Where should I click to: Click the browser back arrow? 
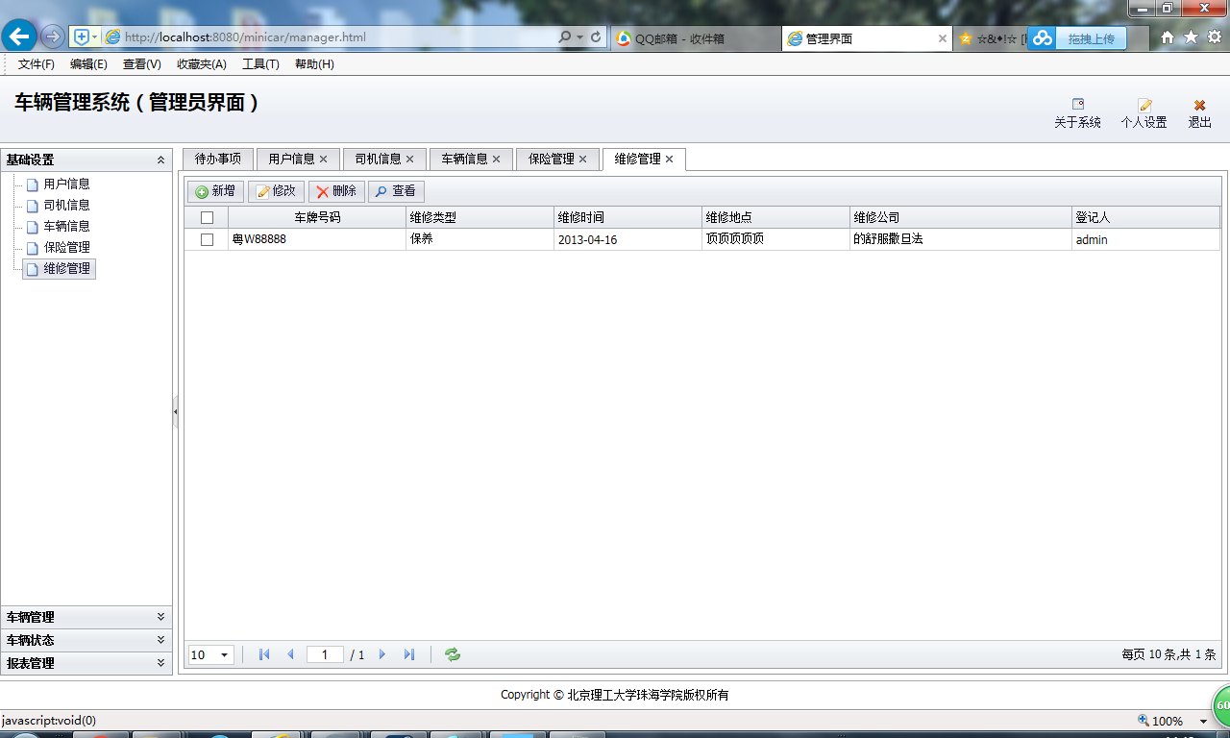pyautogui.click(x=19, y=36)
